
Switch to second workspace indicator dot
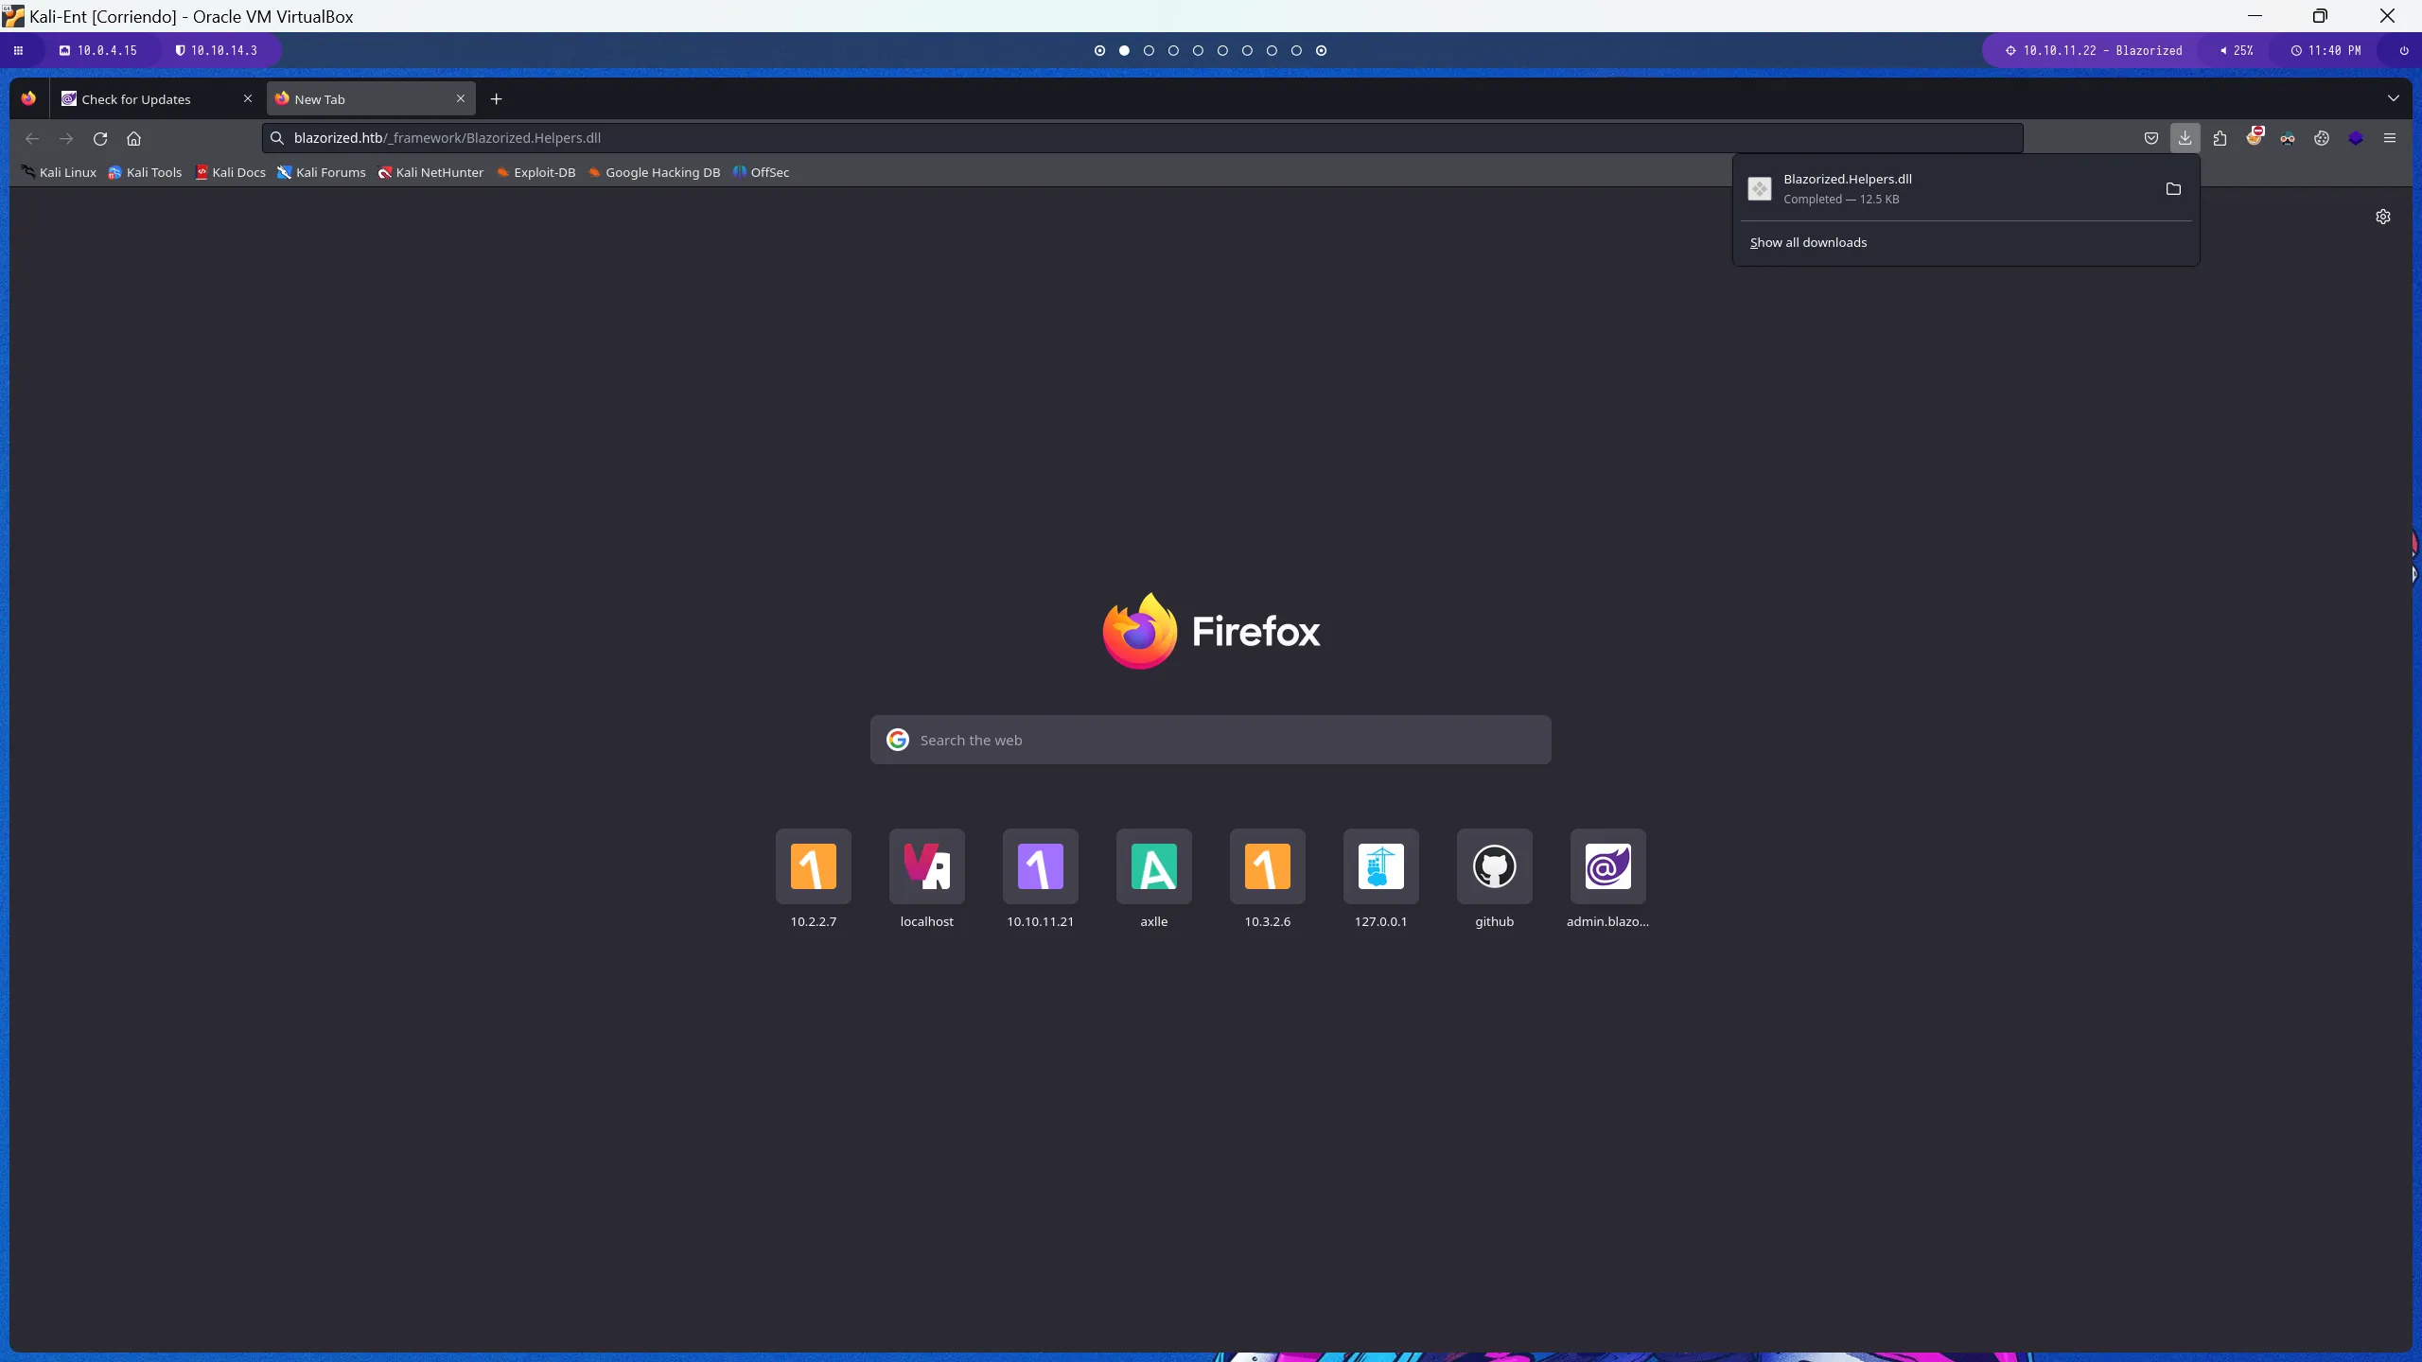pyautogui.click(x=1124, y=51)
